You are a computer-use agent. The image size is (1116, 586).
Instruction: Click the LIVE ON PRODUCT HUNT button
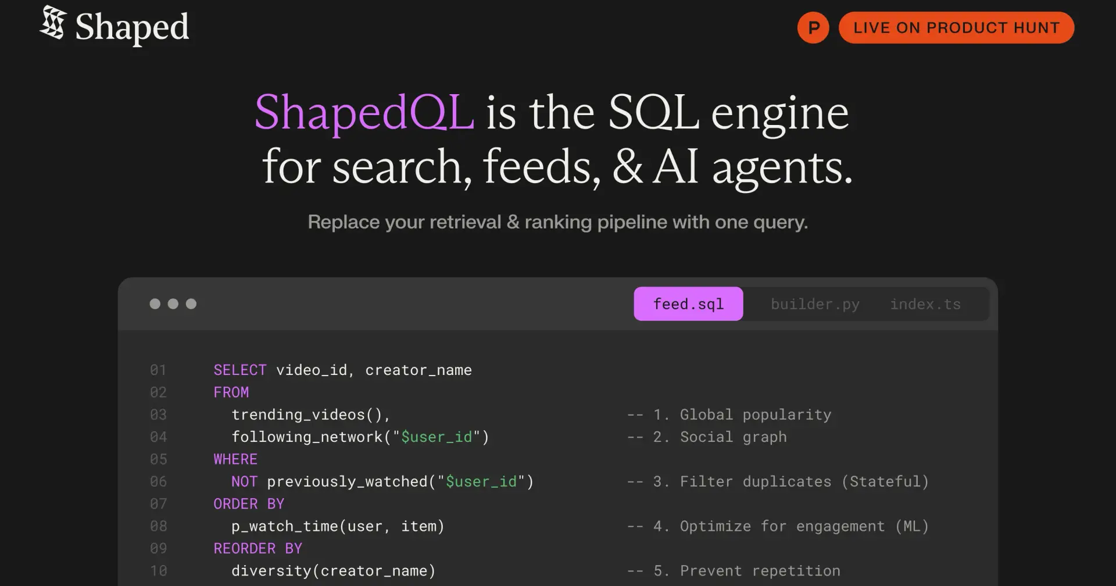click(956, 27)
